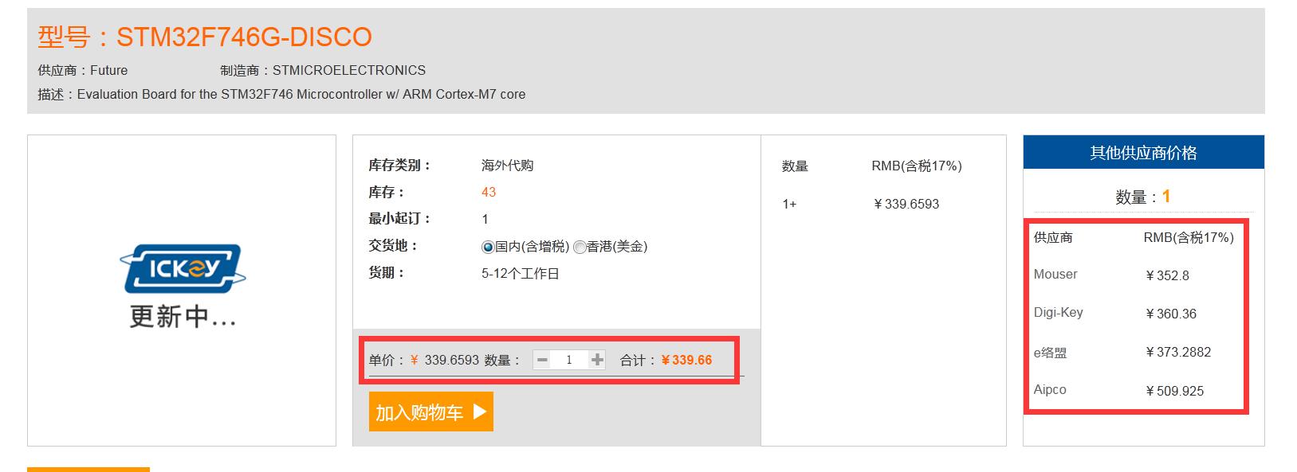Click the 1+ quantity tier
This screenshot has width=1297, height=472.
[x=789, y=204]
